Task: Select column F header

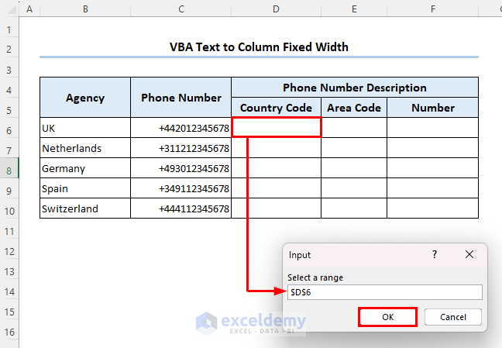Action: tap(433, 9)
